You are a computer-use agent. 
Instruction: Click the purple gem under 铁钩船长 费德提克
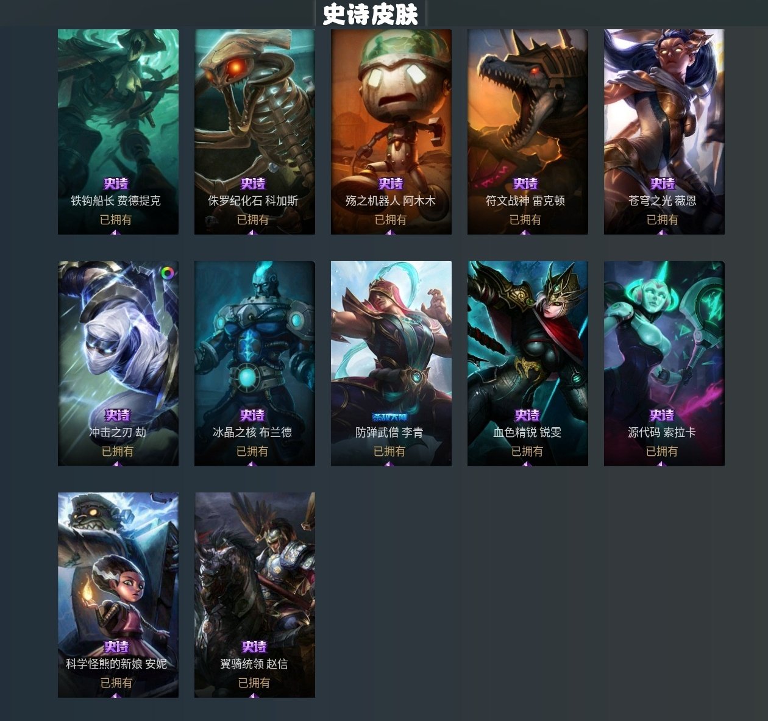point(115,232)
